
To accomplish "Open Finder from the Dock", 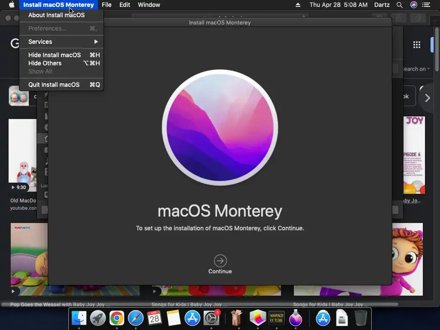I will 79,318.
